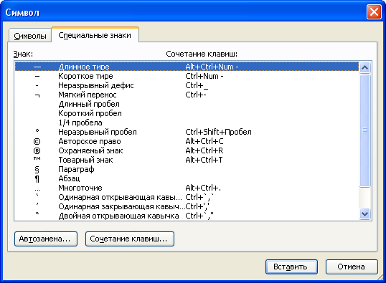Select Неразрывный пробел in the list

[x=187, y=132]
